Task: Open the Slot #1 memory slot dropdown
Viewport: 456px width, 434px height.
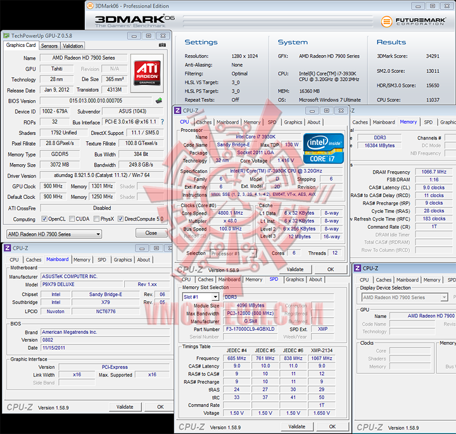Action: pyautogui.click(x=201, y=297)
